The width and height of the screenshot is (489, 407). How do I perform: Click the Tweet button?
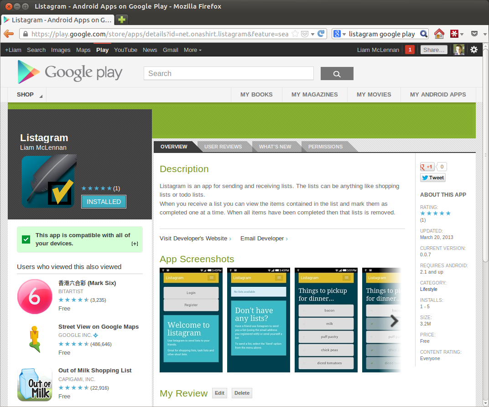432,178
